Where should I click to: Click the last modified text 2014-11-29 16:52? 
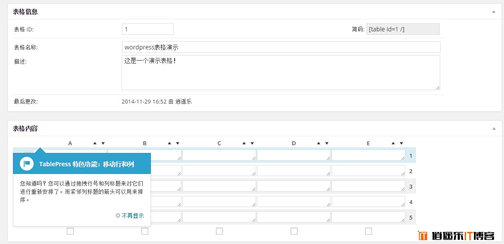click(144, 102)
